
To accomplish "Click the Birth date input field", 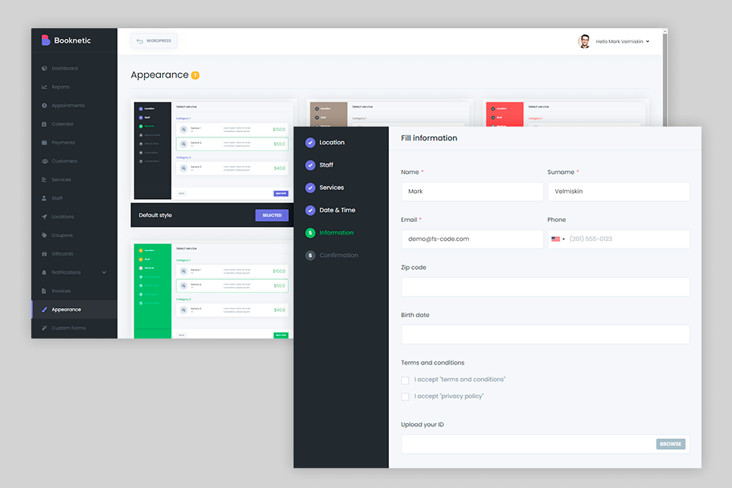I will pos(545,335).
